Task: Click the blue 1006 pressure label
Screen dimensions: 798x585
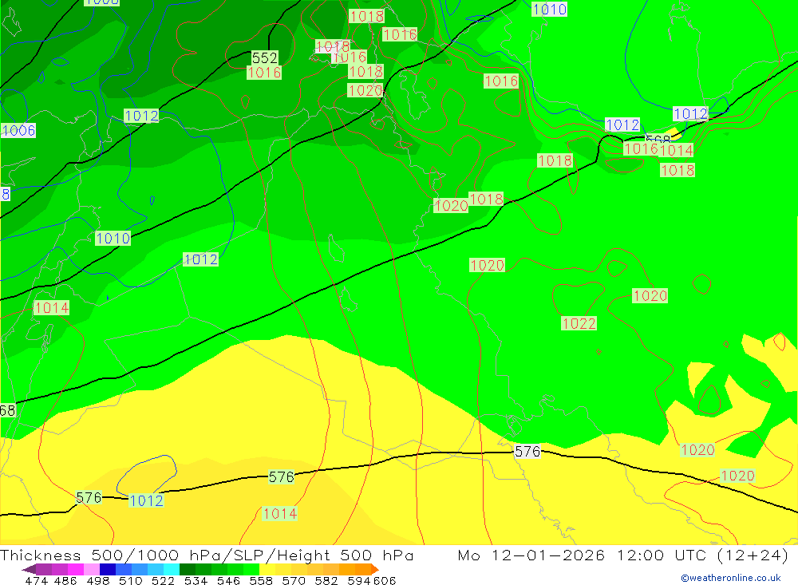Action: click(x=18, y=131)
